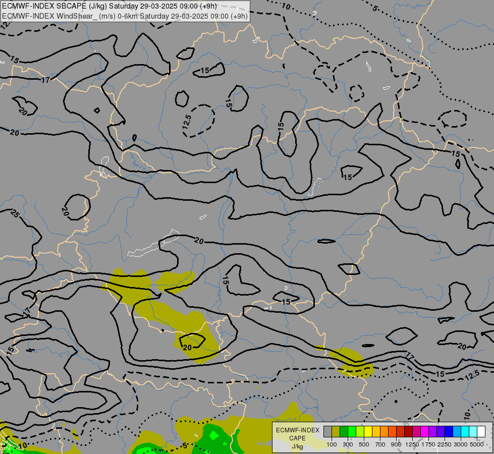Screen dimensions: 494x454
Task: Click the 'J/kg' unit text in legend
Action: click(297, 447)
